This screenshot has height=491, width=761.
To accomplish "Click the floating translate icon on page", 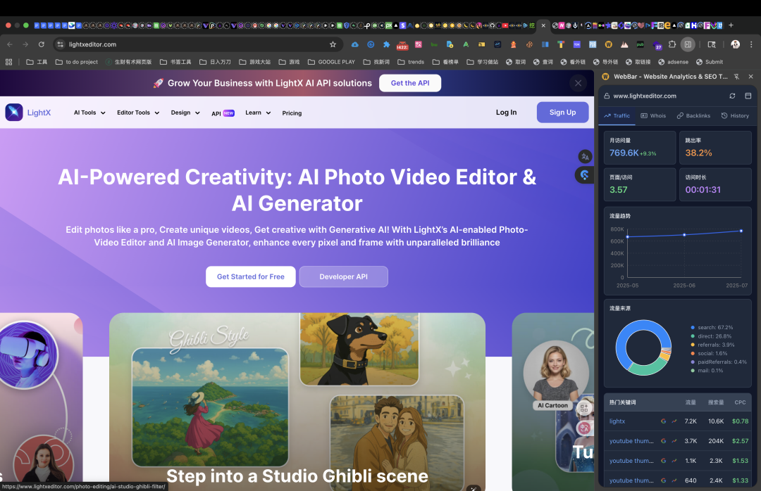I will tap(585, 157).
